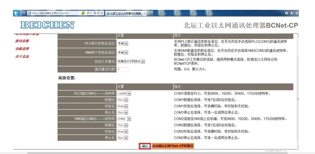The height and width of the screenshot is (154, 315).
Task: Close the 北辰工业以太网通讯处理器 browser tab
Action: pos(145,13)
